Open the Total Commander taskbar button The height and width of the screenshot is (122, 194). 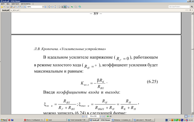[x=78, y=120]
